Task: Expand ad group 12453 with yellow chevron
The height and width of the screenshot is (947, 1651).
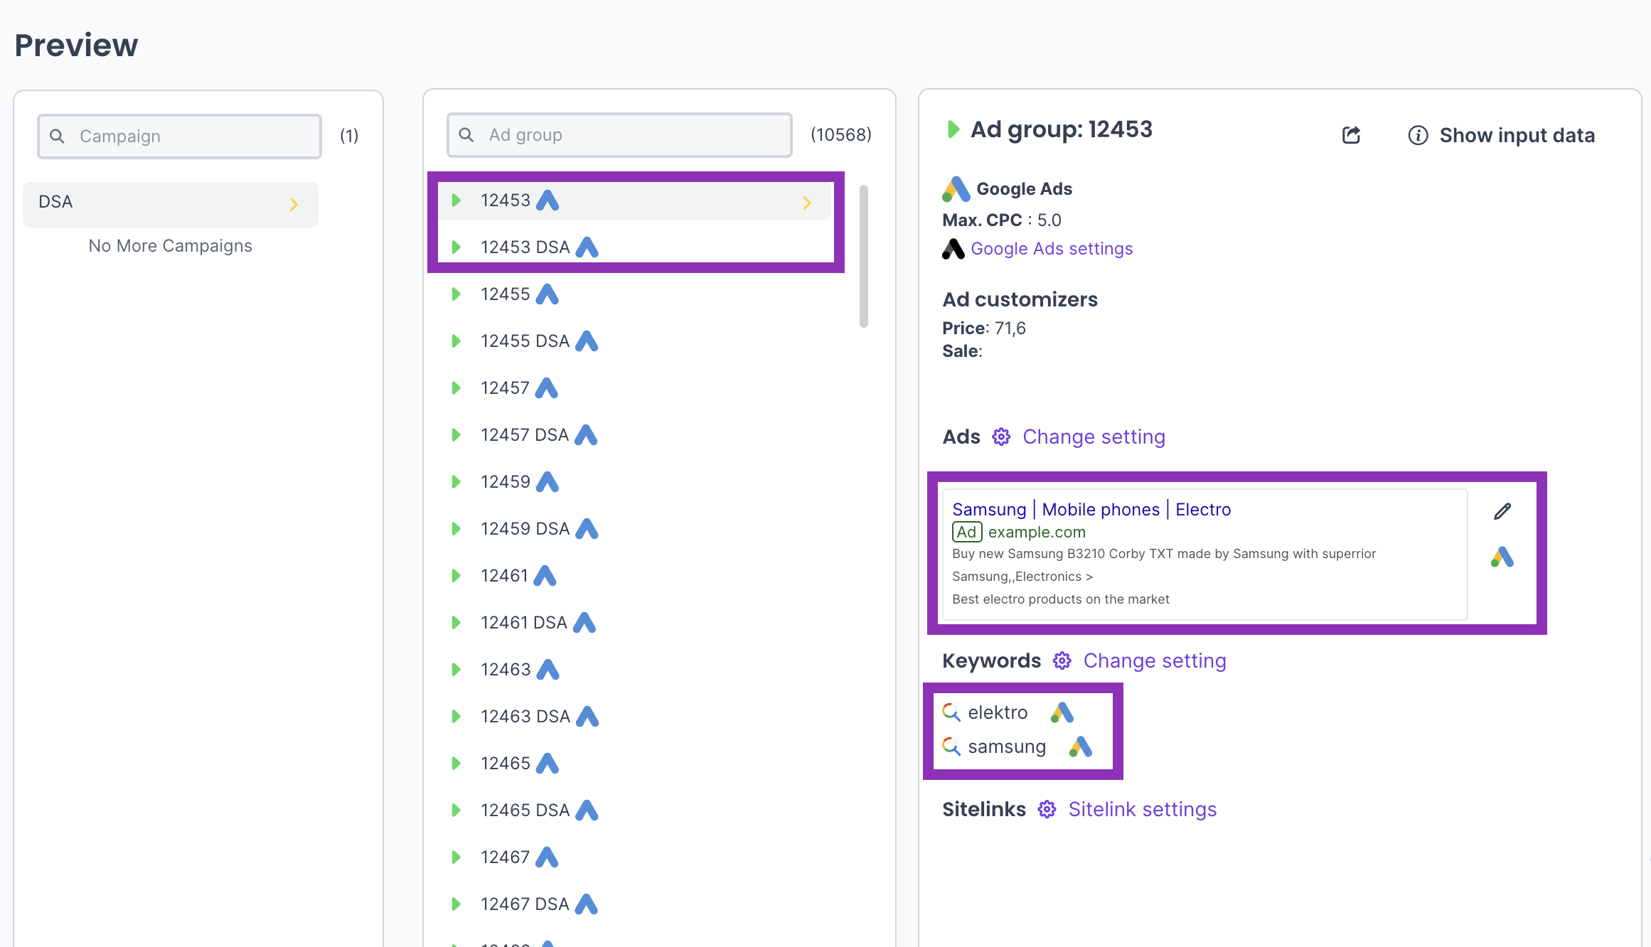Action: [807, 203]
